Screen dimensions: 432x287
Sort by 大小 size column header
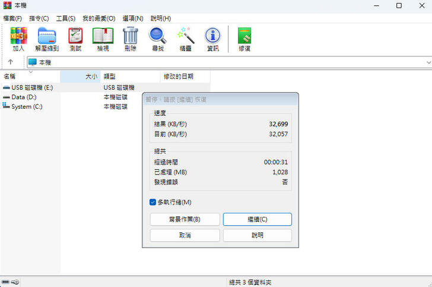(x=80, y=77)
